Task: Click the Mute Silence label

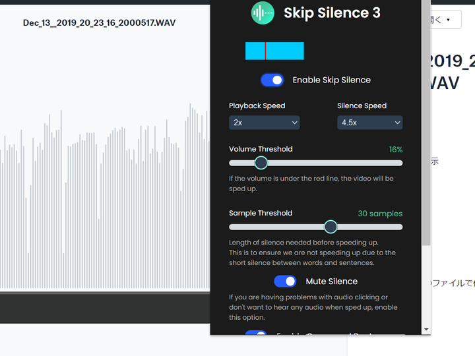Action: [x=331, y=282]
